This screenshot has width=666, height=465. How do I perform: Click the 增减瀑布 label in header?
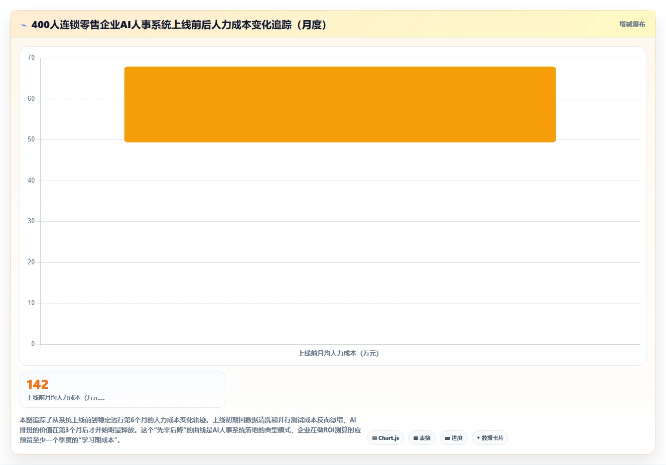coord(632,24)
